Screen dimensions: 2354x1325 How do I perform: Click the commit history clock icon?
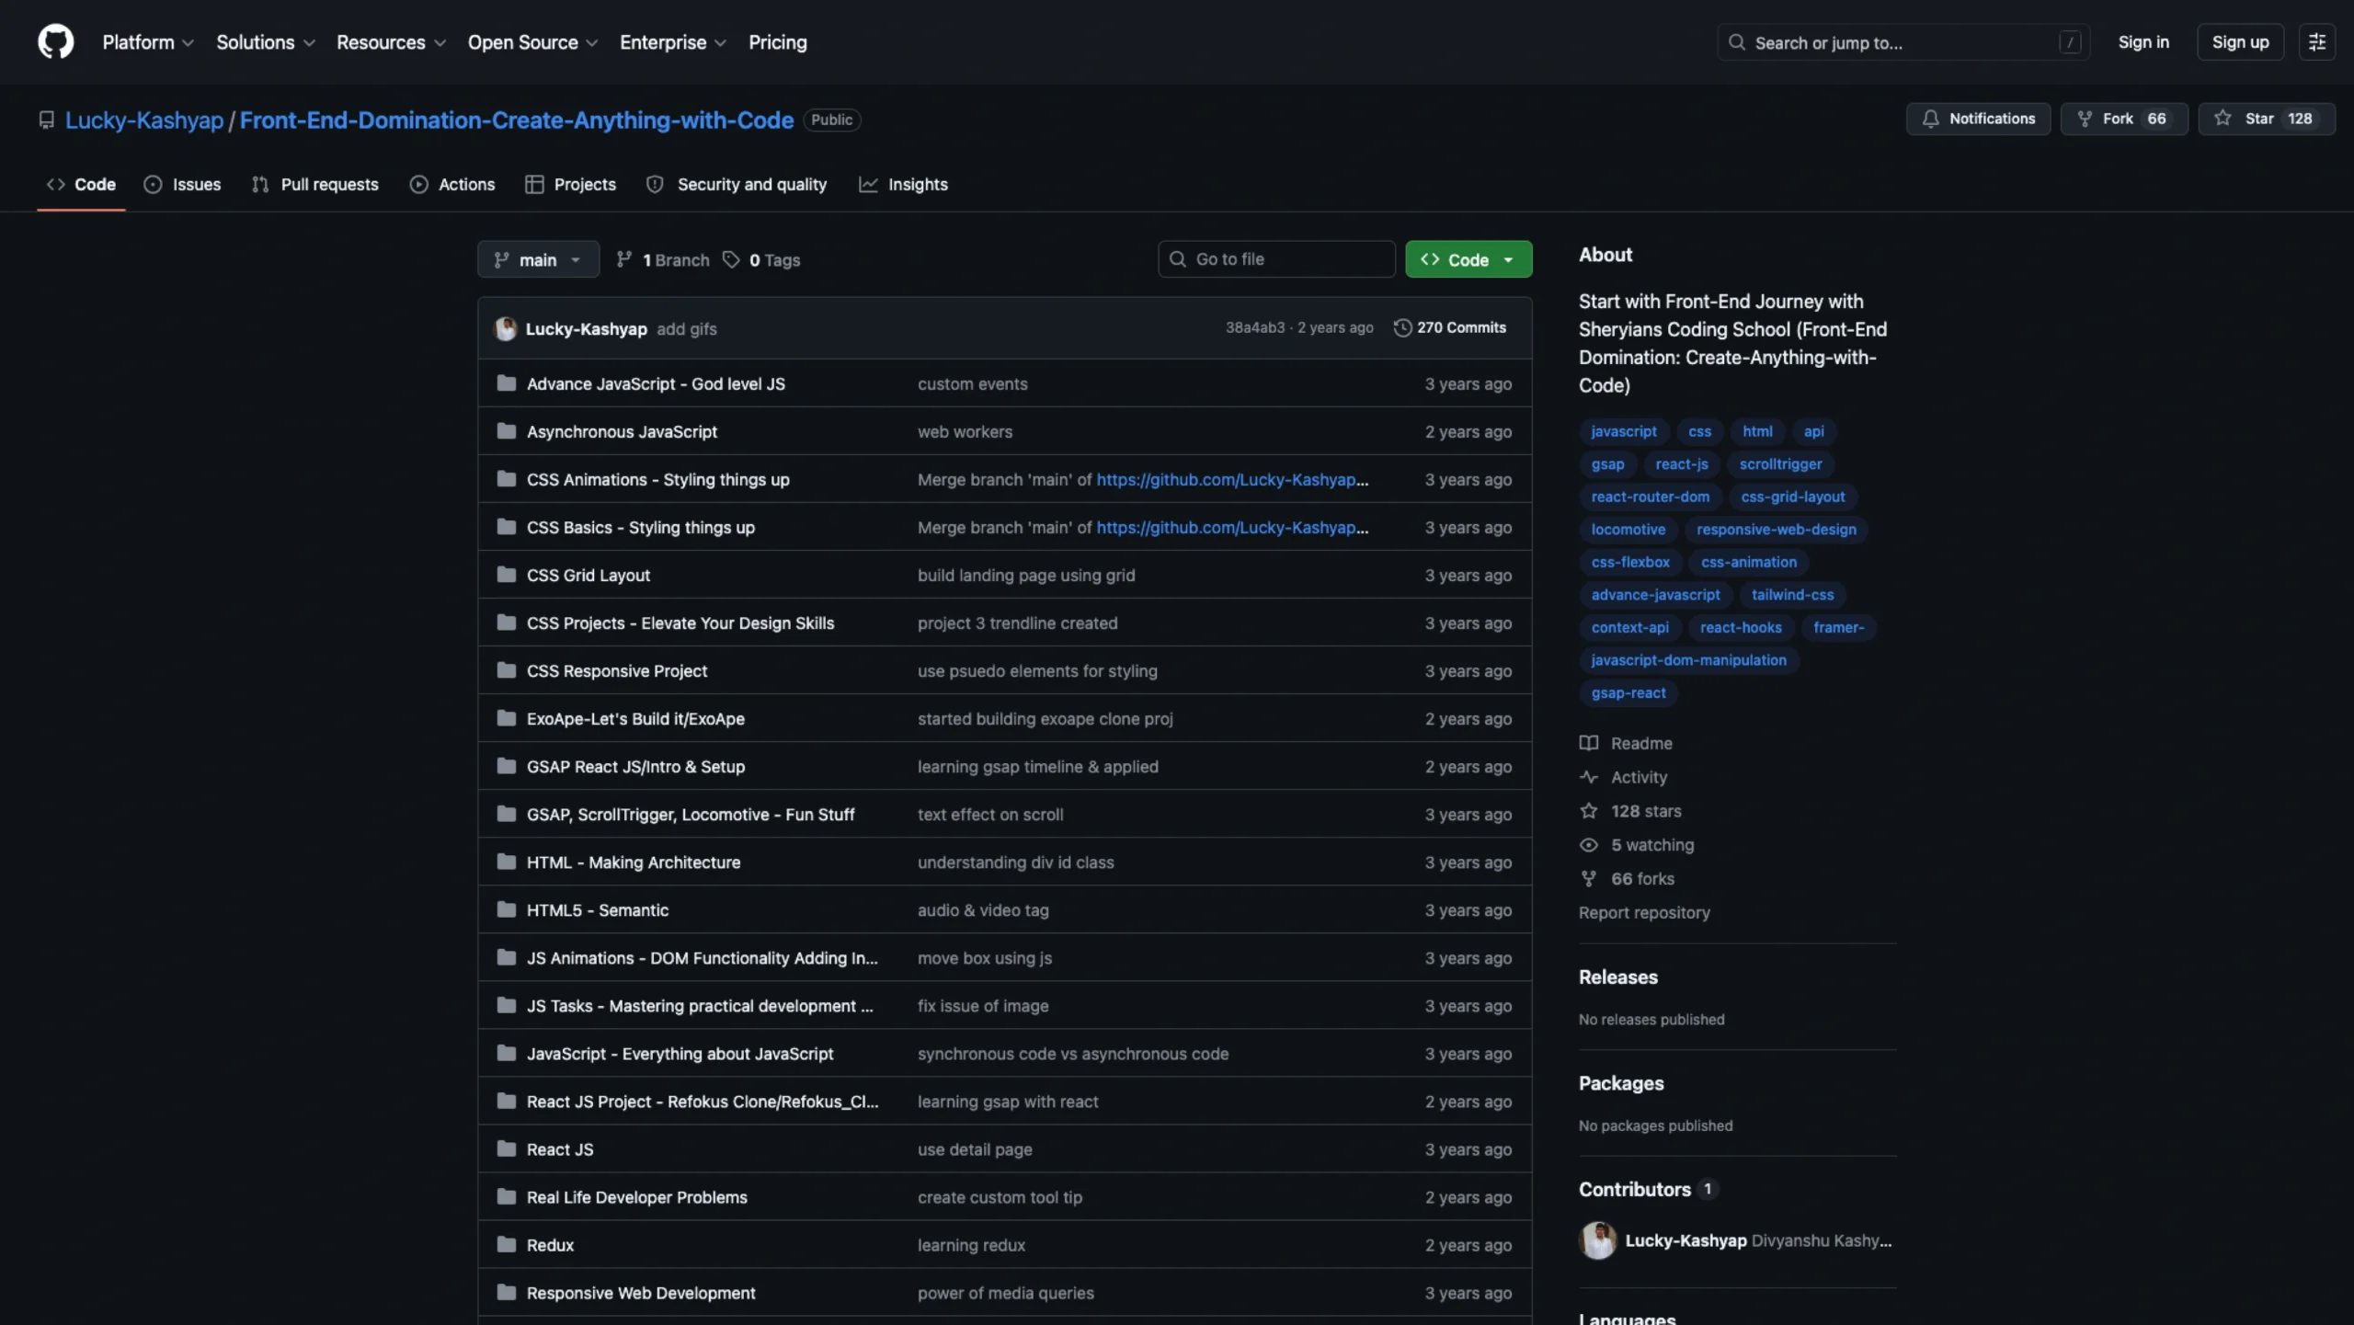point(1402,328)
